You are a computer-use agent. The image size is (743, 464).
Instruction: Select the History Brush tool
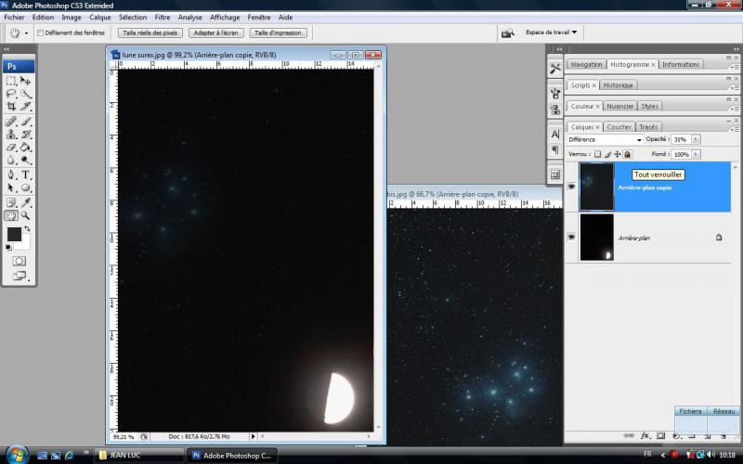click(26, 135)
